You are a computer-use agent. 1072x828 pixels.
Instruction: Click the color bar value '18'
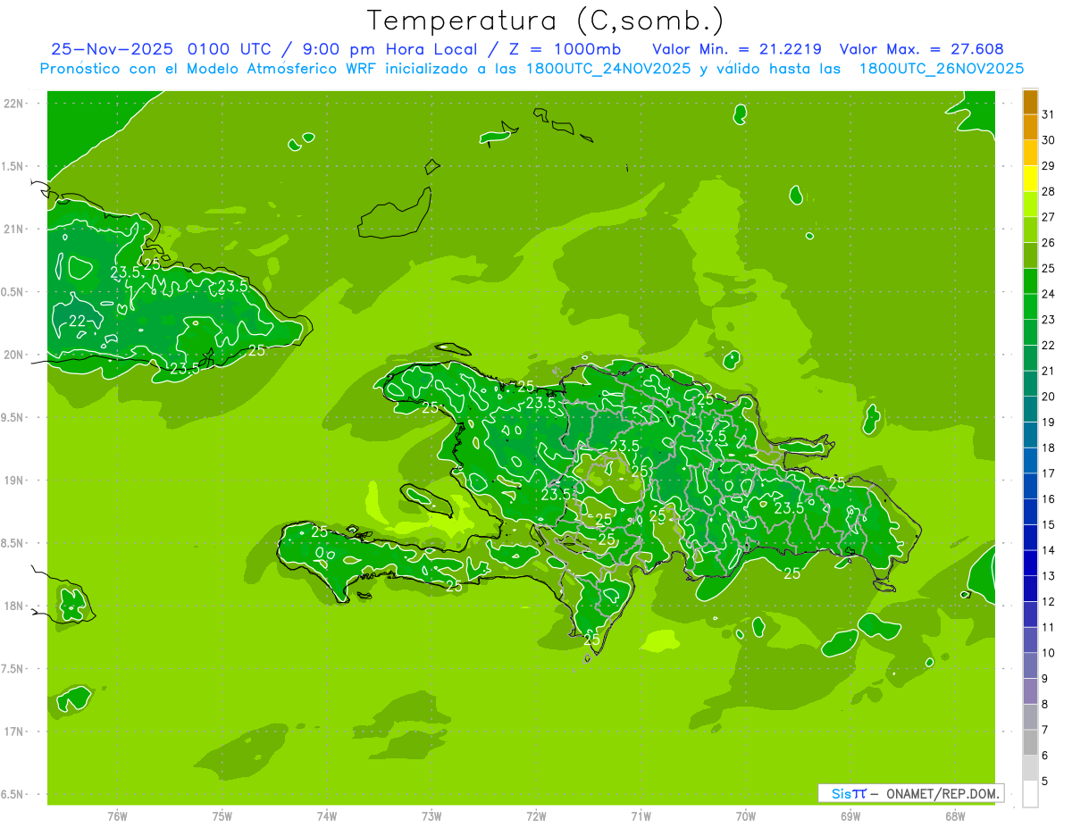[1049, 447]
